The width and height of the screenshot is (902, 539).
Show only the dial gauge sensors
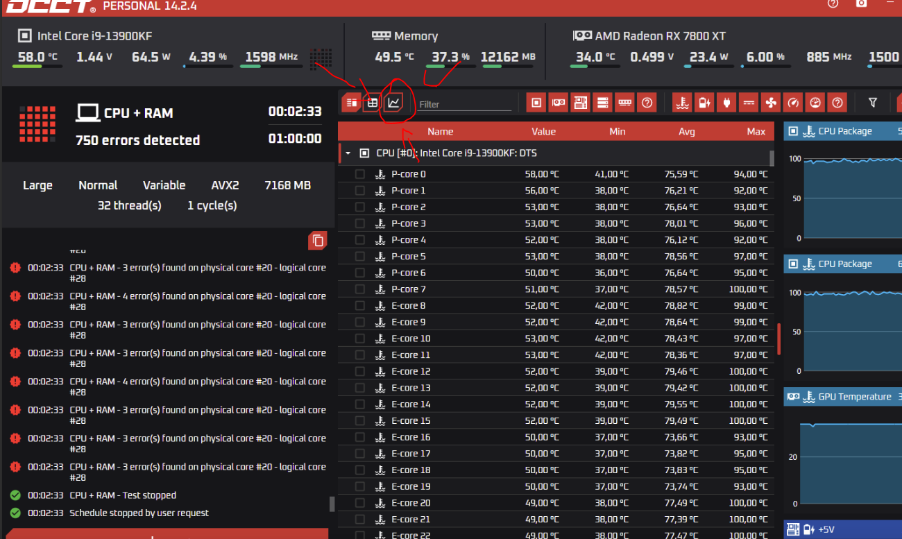pos(815,103)
